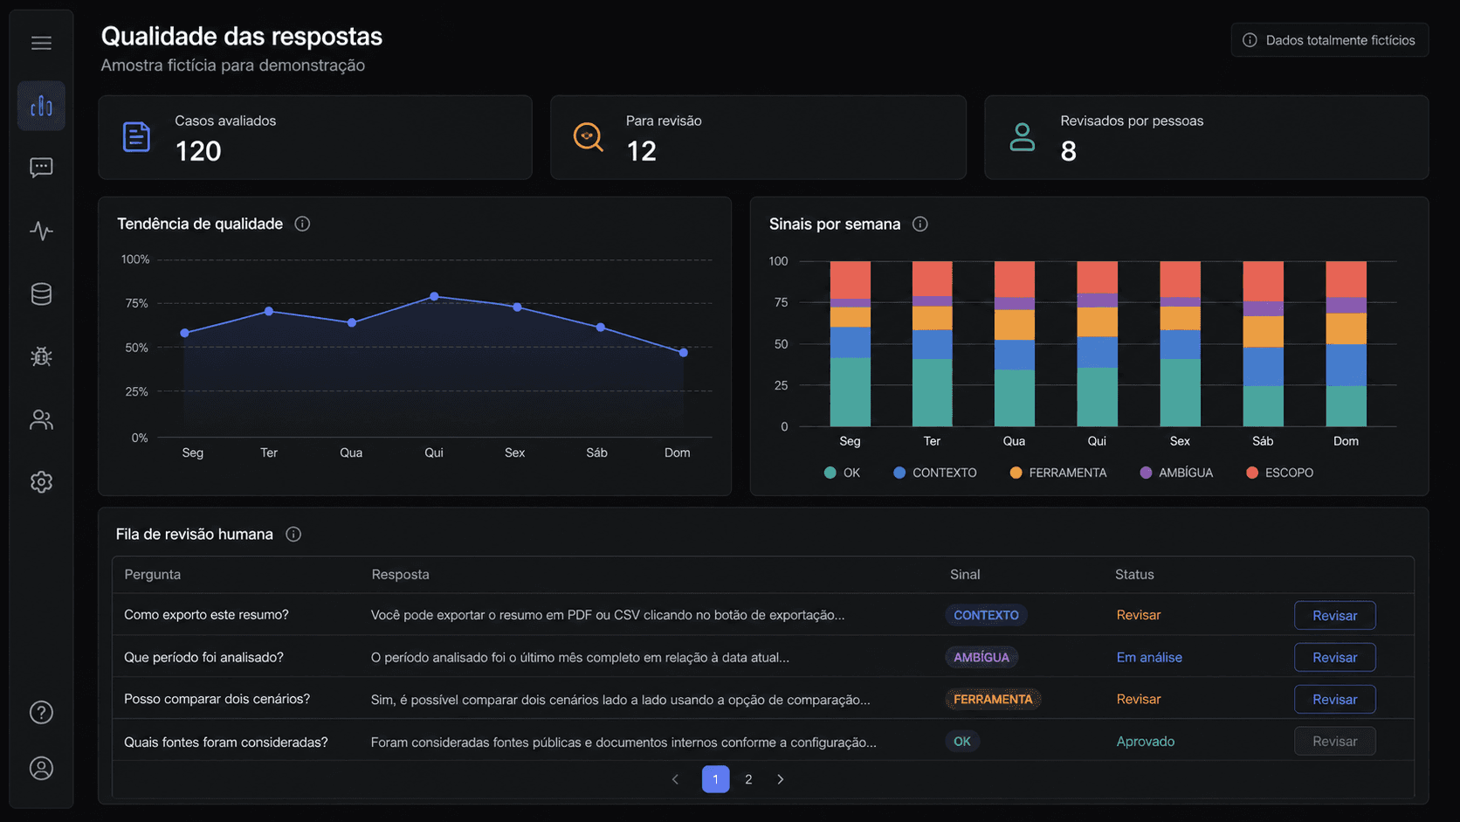This screenshot has height=822, width=1460.
Task: Open the hamburger menu in sidebar
Action: pos(41,43)
